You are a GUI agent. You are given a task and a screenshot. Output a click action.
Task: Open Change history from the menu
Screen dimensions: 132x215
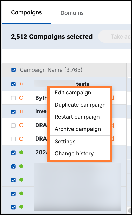coord(74,153)
